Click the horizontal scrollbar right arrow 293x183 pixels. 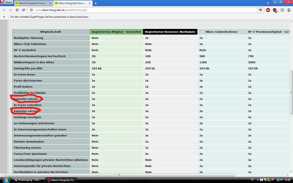(288, 175)
